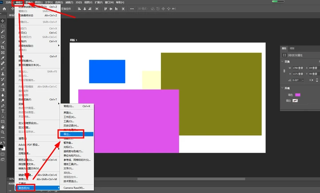The width and height of the screenshot is (320, 193).
Task: Select the Magic Wand tool
Action: click(3, 32)
